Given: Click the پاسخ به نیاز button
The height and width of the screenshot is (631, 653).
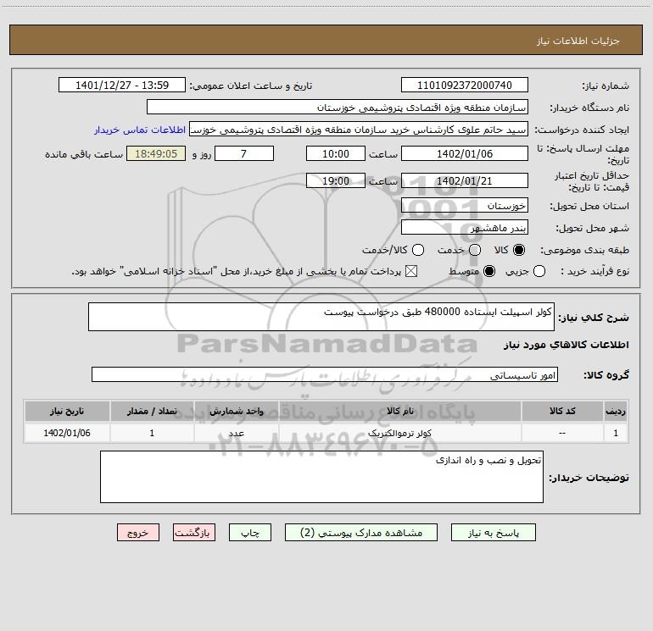Looking at the screenshot, I should coord(493,533).
